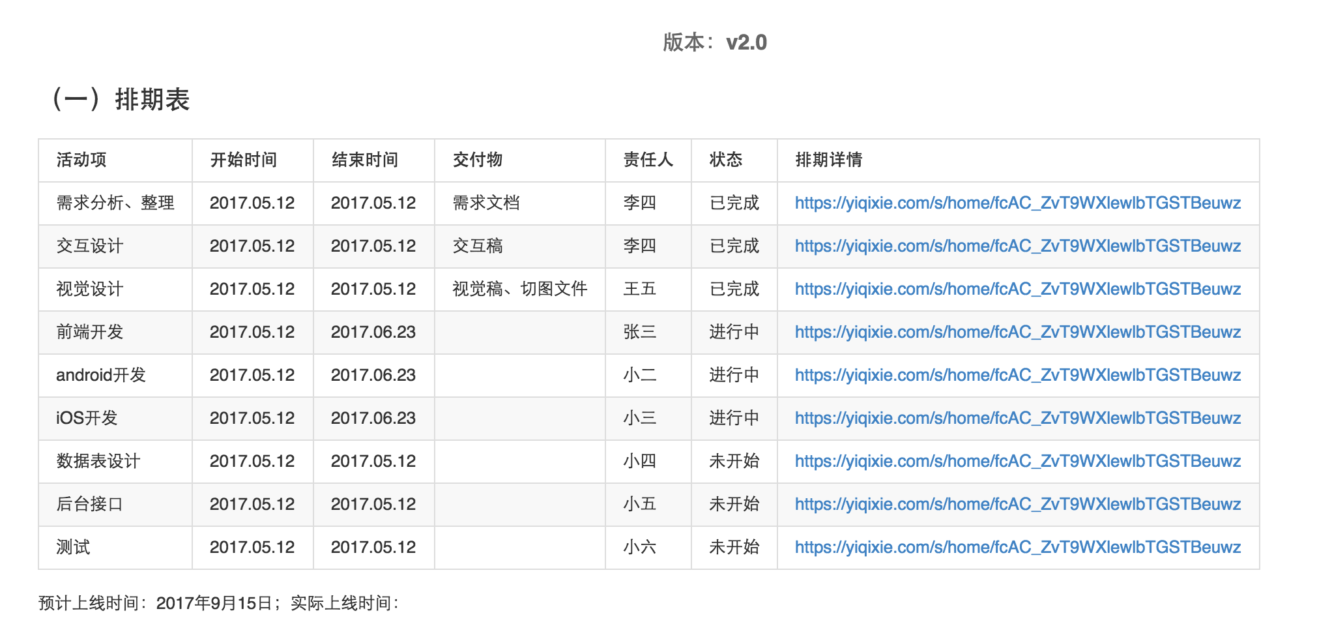Select the 责任人 column header
1332x639 pixels.
648,160
